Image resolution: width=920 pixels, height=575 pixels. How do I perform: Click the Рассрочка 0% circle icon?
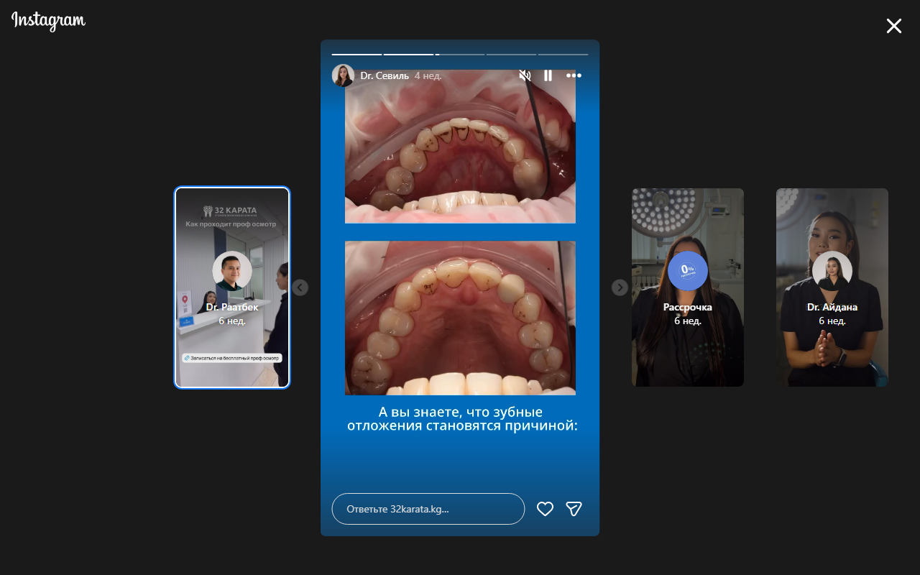(x=688, y=271)
